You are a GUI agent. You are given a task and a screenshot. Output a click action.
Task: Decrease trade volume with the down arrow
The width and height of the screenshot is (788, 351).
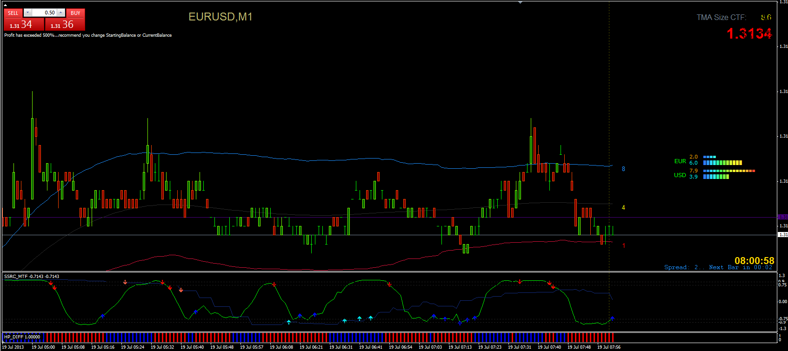[27, 13]
